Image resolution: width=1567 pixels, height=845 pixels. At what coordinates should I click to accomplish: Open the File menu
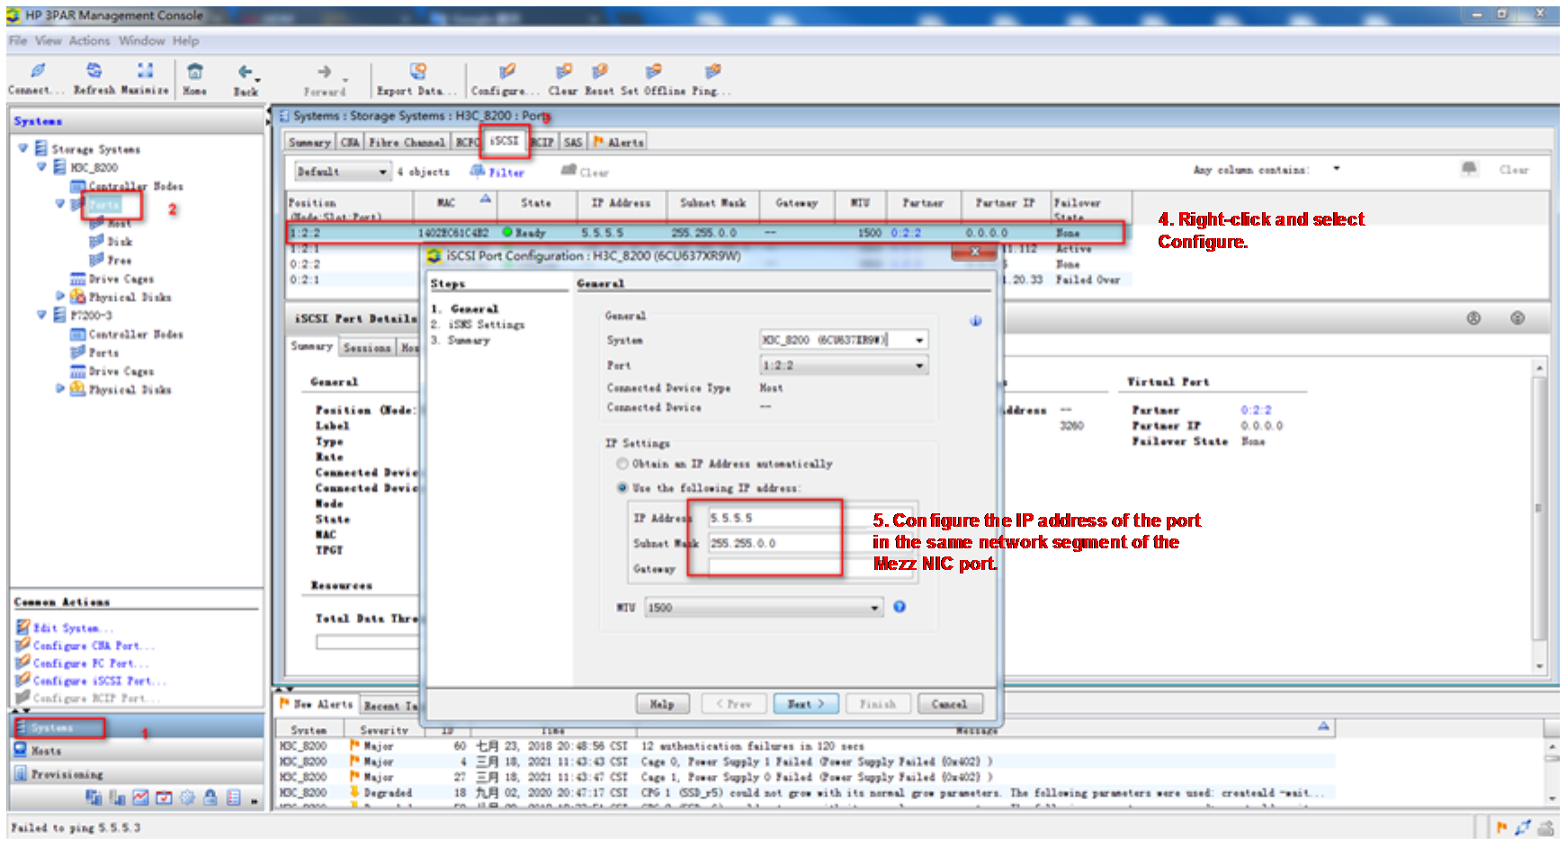(x=18, y=40)
